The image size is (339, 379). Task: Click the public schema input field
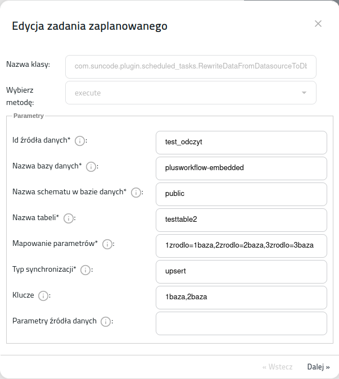click(241, 194)
